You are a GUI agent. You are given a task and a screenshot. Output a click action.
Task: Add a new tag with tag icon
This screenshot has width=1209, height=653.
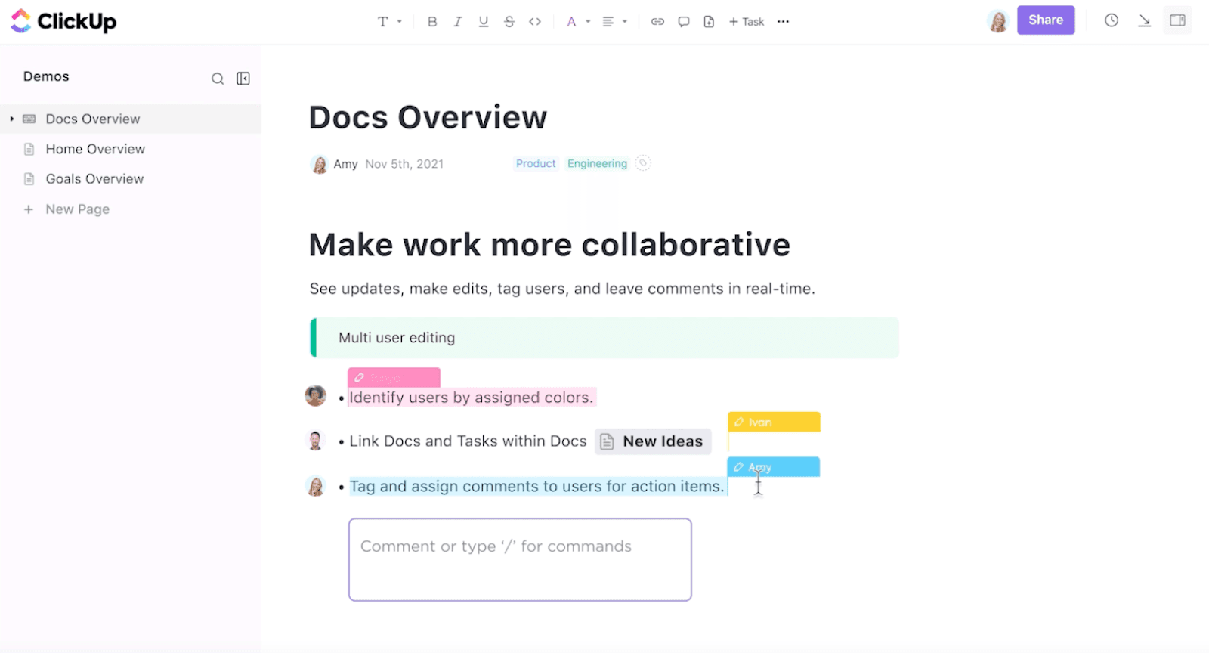click(x=643, y=163)
